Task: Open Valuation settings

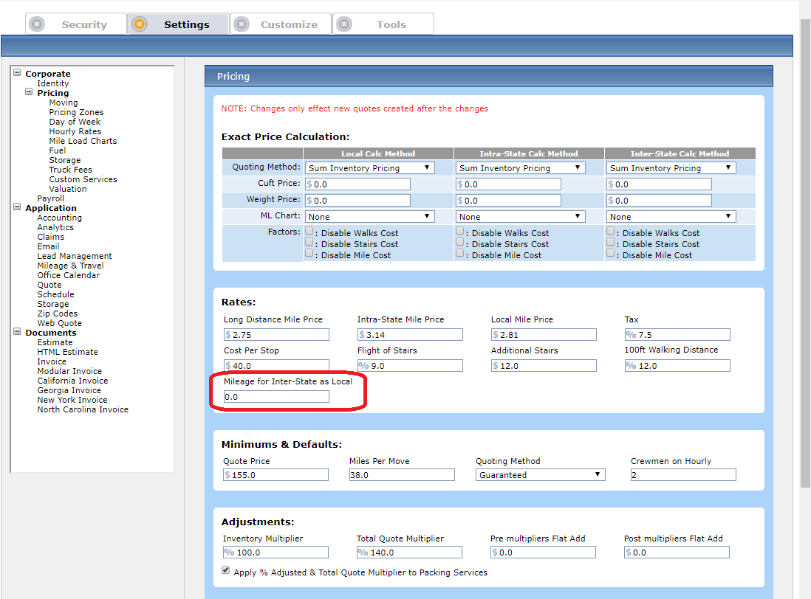Action: [68, 189]
